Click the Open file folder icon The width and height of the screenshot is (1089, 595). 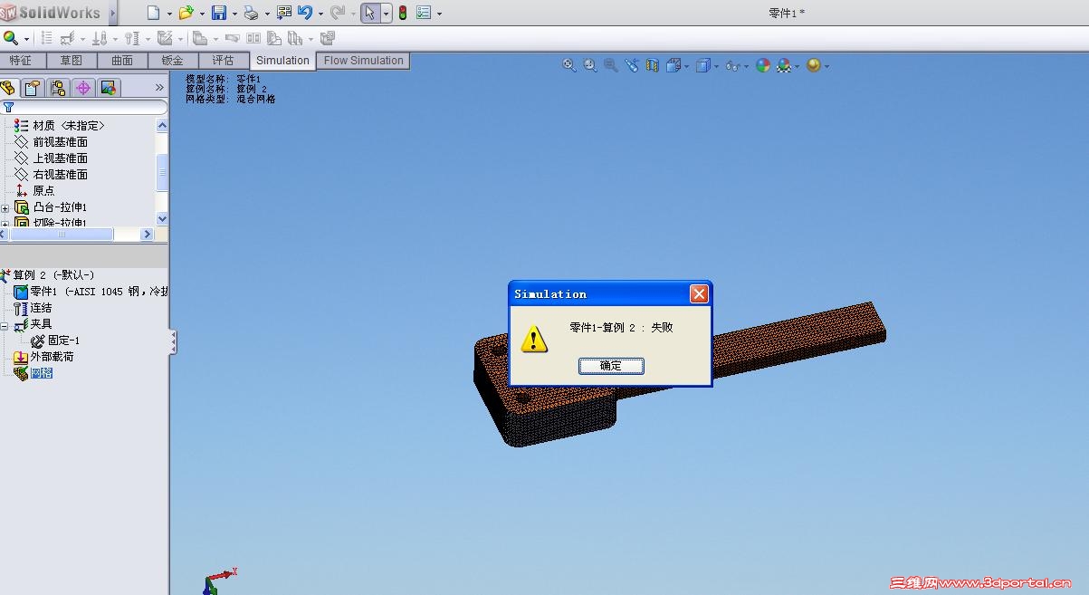(x=186, y=13)
